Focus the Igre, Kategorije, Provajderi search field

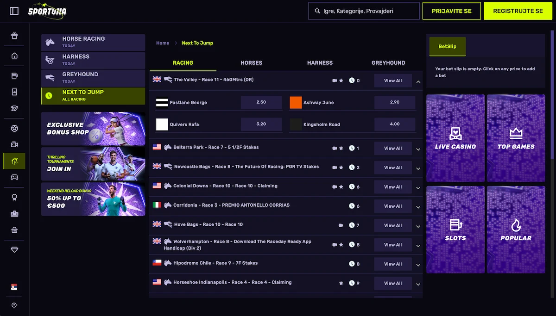(364, 11)
